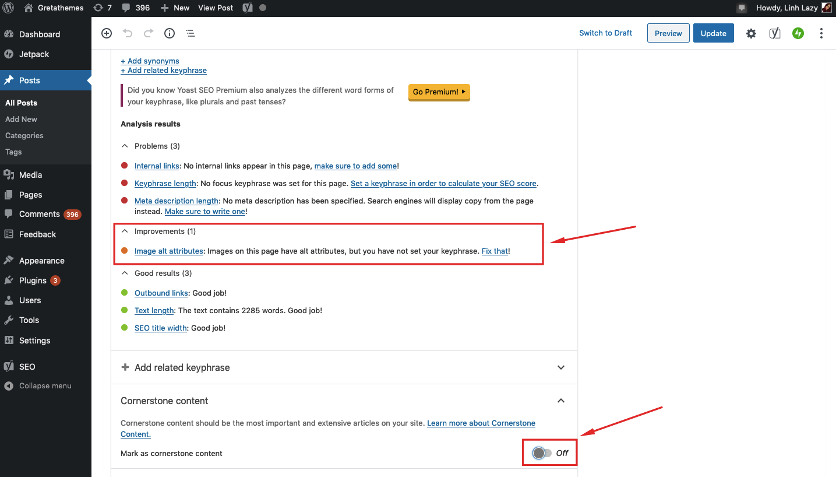Screen dimensions: 836x477
Task: Click the undo arrow icon
Action: click(x=128, y=33)
